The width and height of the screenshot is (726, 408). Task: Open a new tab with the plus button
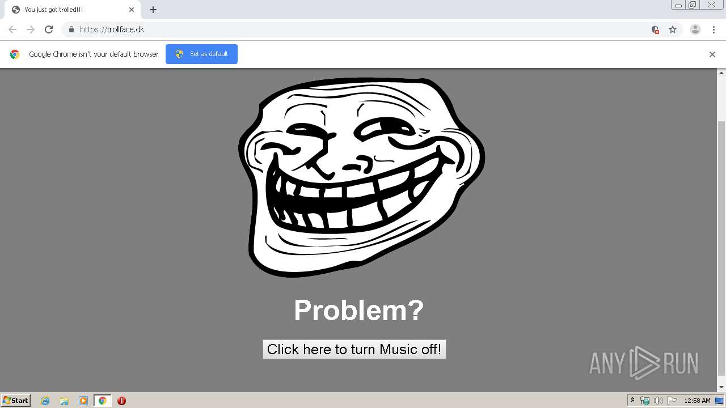(x=153, y=10)
